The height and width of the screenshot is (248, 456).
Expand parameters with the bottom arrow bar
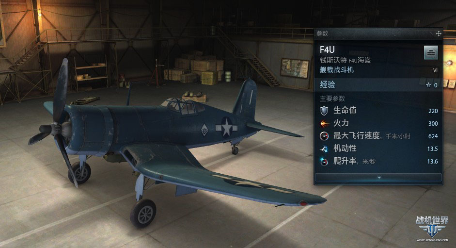click(x=378, y=177)
